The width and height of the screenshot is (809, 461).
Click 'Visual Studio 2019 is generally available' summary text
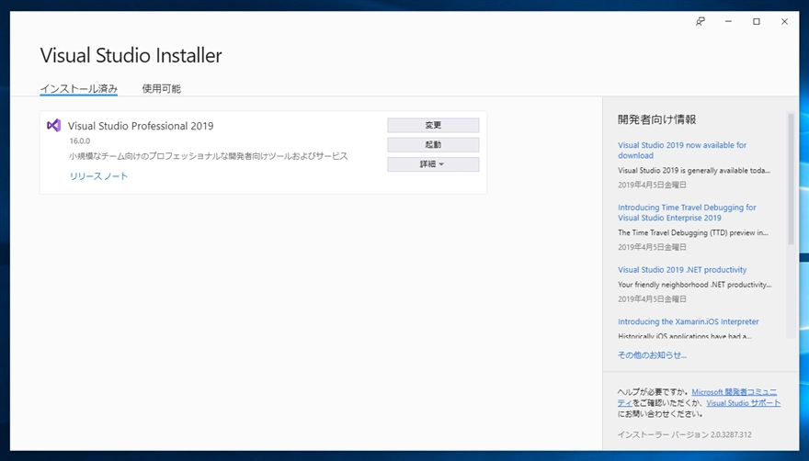[694, 171]
